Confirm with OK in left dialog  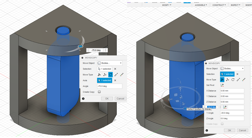coord(107,98)
